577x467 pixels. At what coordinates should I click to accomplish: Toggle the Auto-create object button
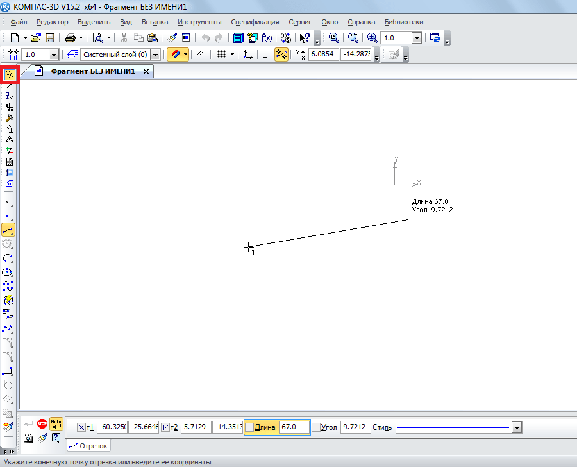(56, 423)
